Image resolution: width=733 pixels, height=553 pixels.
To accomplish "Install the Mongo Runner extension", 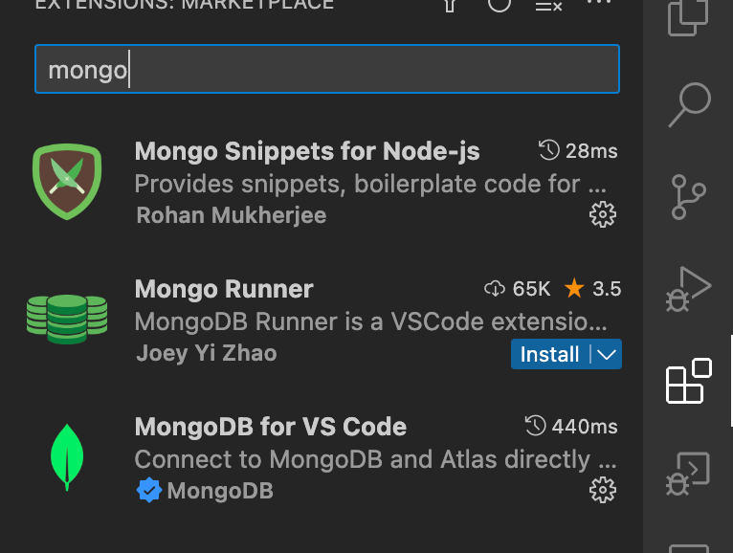I will [x=550, y=354].
